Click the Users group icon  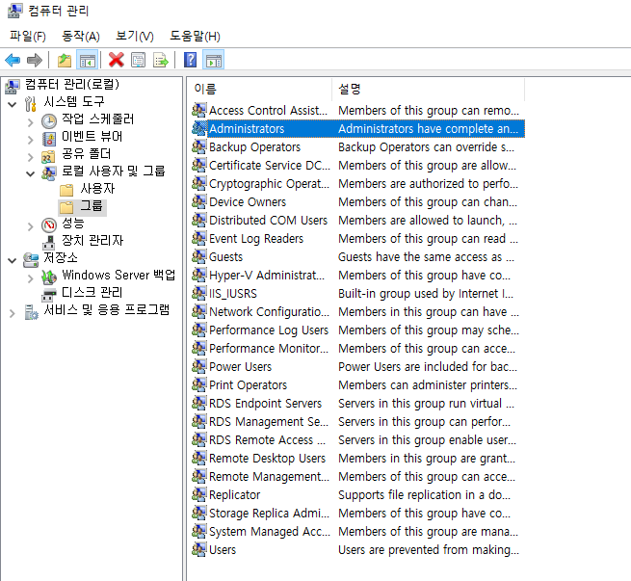click(198, 549)
